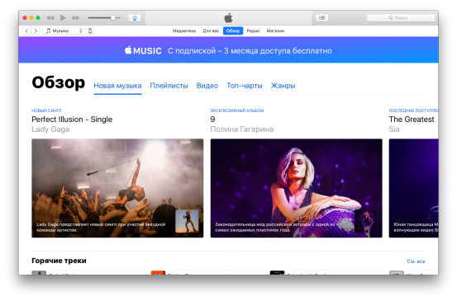Open the Sia artist link
Image resolution: width=457 pixels, height=301 pixels.
point(394,129)
